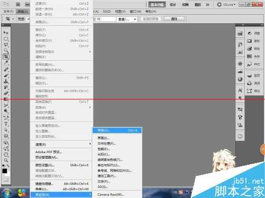Show more workspaces with the >> arrow
Screen dimensions: 265x198
(x=208, y=5)
